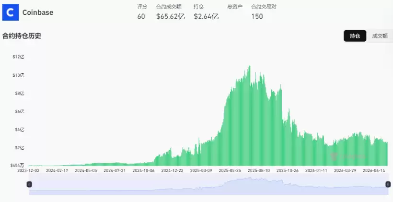Click the 2025-05-25 date label
This screenshot has width=393, height=202.
pyautogui.click(x=230, y=170)
